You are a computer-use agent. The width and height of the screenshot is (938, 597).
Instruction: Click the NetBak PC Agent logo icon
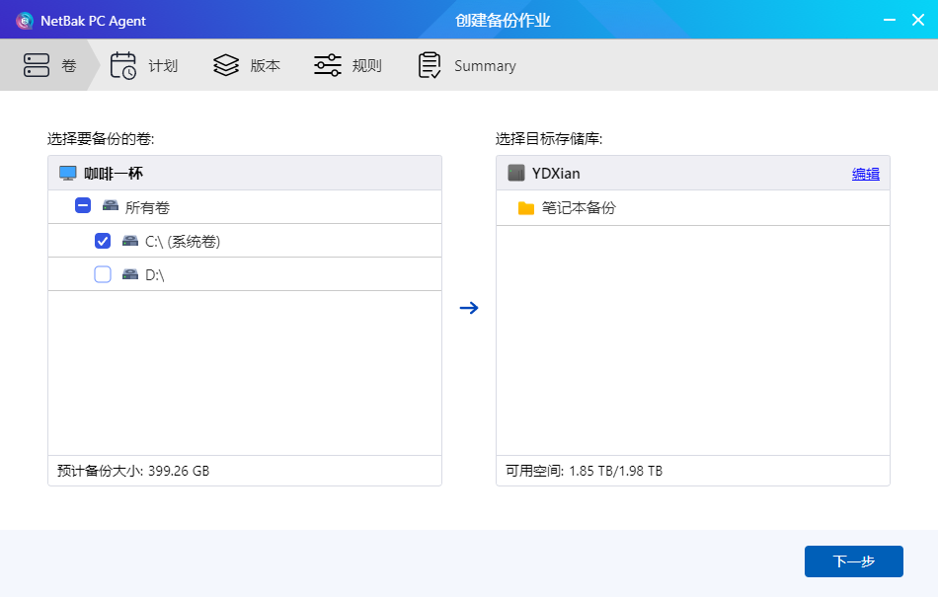point(25,21)
